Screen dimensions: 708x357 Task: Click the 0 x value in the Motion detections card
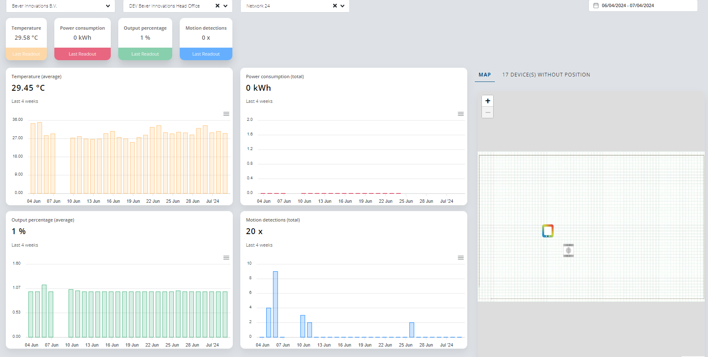click(x=206, y=38)
